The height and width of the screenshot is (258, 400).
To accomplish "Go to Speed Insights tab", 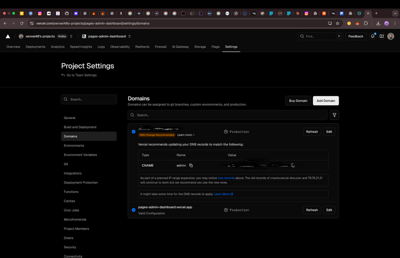I will pos(81,47).
